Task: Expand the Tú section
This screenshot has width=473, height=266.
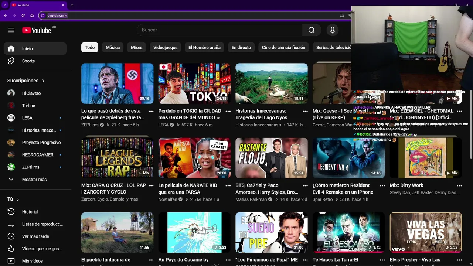Action: [x=13, y=199]
